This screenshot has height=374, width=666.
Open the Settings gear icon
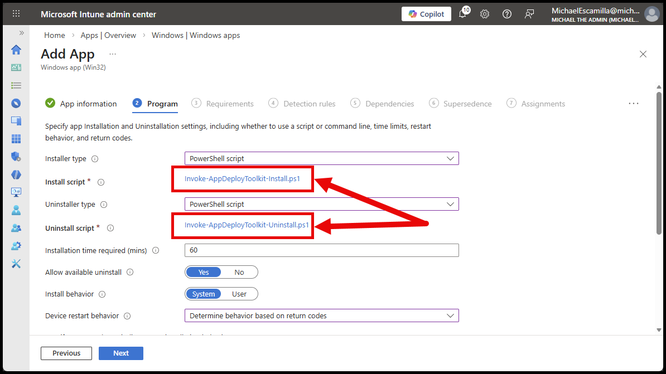(485, 14)
